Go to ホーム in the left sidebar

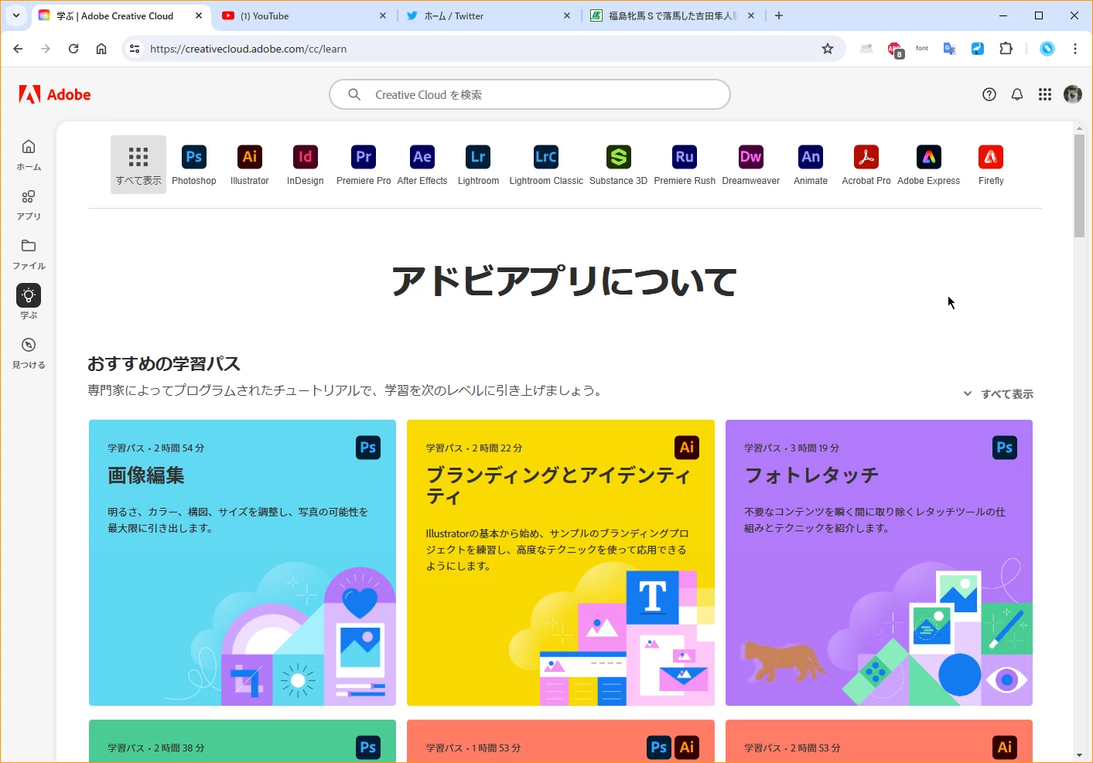click(29, 155)
